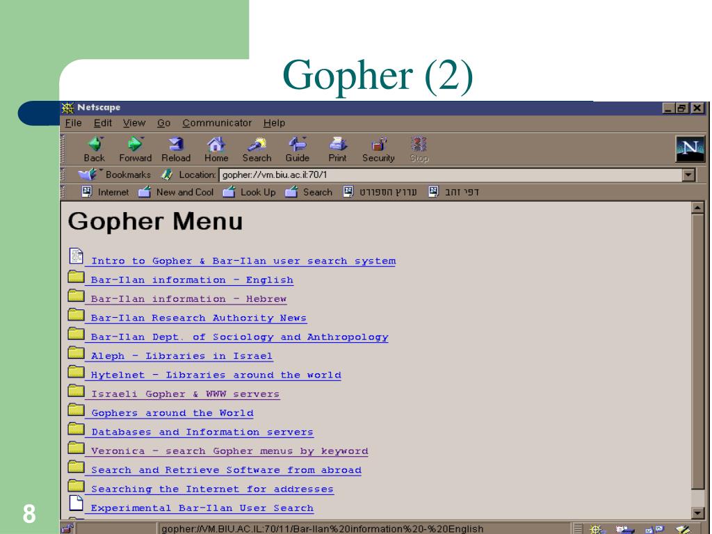Click the document icon beside Intro to Gopher
712x534 pixels.
coord(76,256)
